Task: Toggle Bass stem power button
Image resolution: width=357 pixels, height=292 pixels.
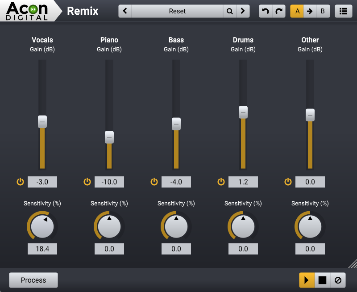Action: (x=154, y=182)
